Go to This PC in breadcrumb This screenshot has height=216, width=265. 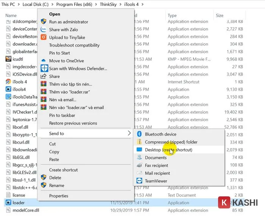point(8,4)
